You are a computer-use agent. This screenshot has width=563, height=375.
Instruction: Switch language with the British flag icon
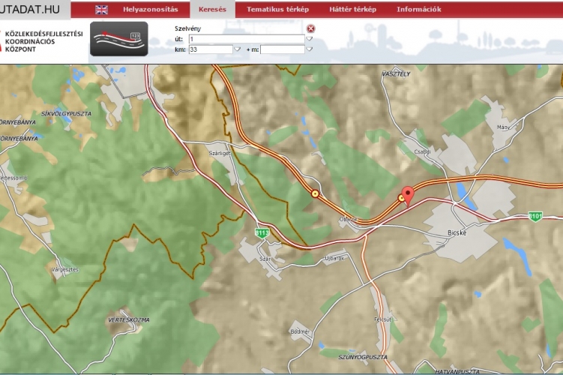pyautogui.click(x=101, y=10)
